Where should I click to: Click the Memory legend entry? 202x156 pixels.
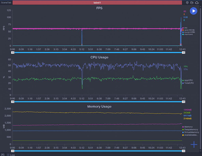click(188, 126)
